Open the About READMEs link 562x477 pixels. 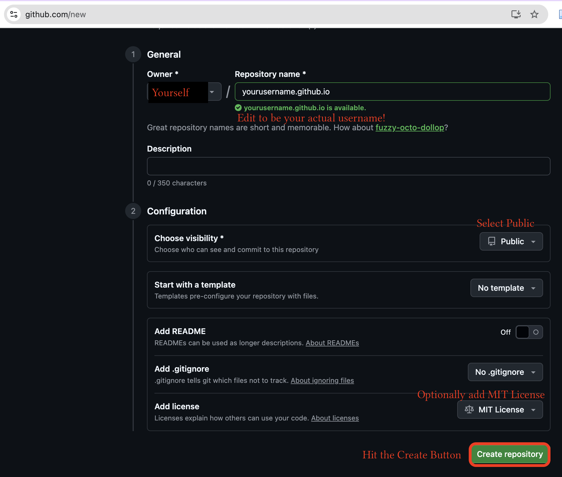(x=332, y=343)
